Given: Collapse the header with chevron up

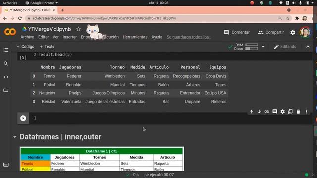Looking at the screenshot, I should pos(308,47).
